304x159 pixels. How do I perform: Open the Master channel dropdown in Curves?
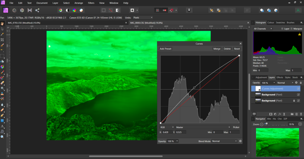[203, 127]
